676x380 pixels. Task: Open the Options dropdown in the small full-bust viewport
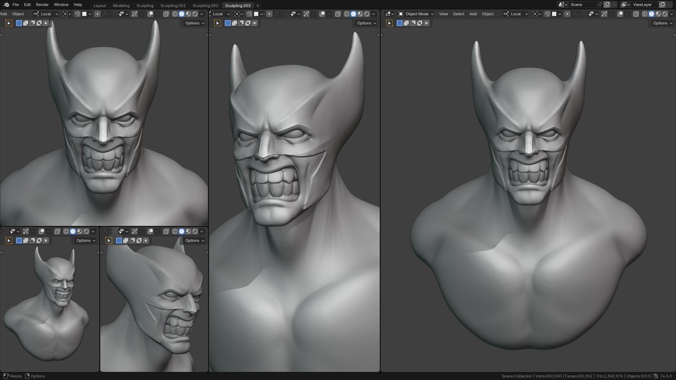pos(86,240)
